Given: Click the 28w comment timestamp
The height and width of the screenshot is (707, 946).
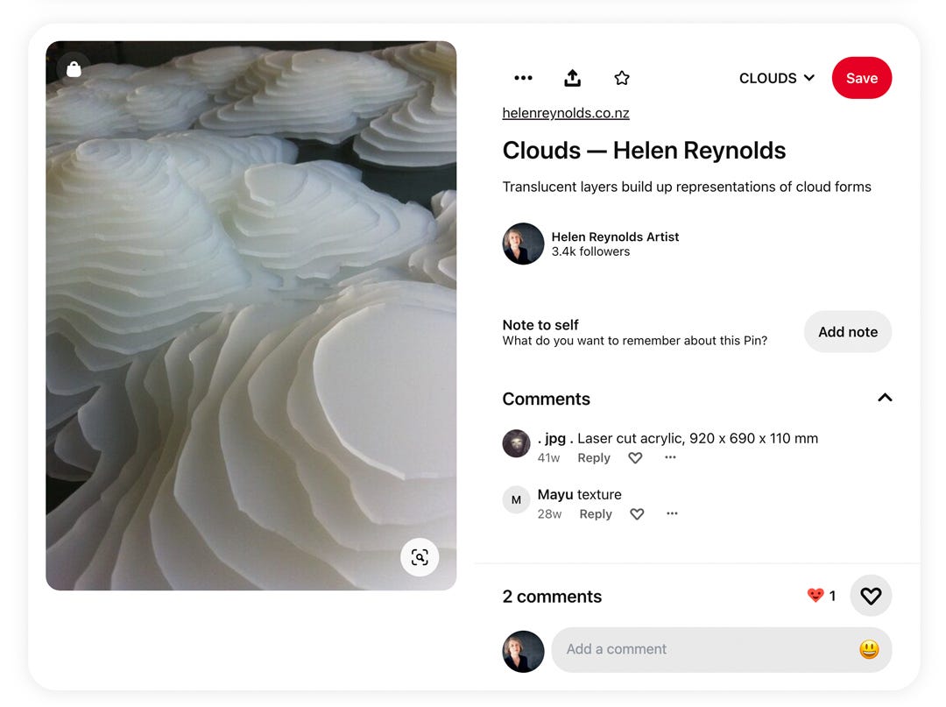Looking at the screenshot, I should click(x=549, y=514).
